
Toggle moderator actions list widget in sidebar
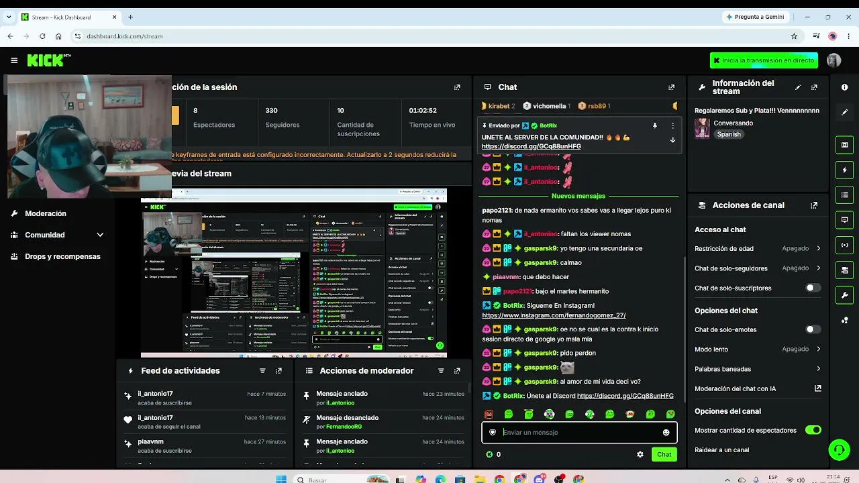(x=844, y=195)
